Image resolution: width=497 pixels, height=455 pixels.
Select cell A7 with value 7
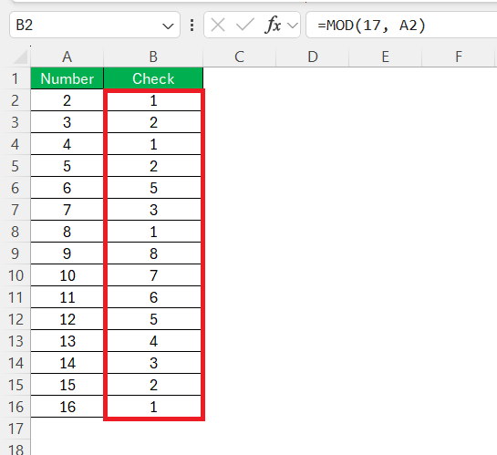(67, 210)
